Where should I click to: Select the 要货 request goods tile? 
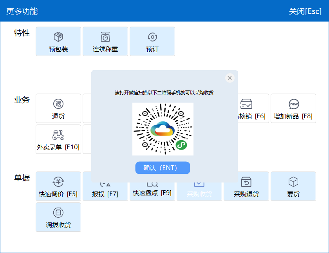293,186
